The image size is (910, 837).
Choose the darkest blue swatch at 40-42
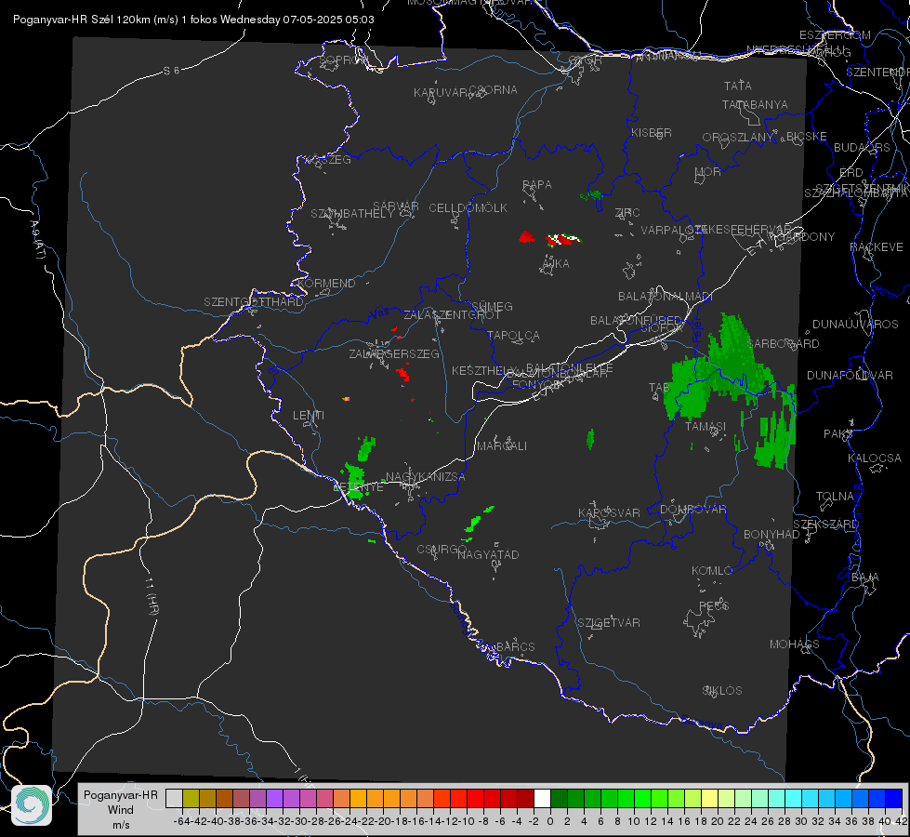tap(894, 799)
